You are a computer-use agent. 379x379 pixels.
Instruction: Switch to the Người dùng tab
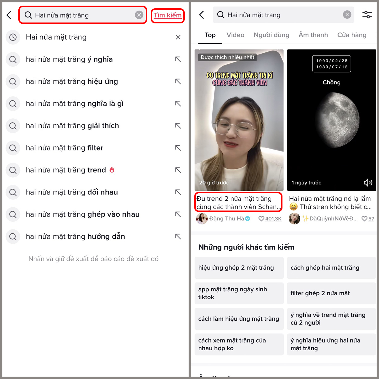(271, 35)
